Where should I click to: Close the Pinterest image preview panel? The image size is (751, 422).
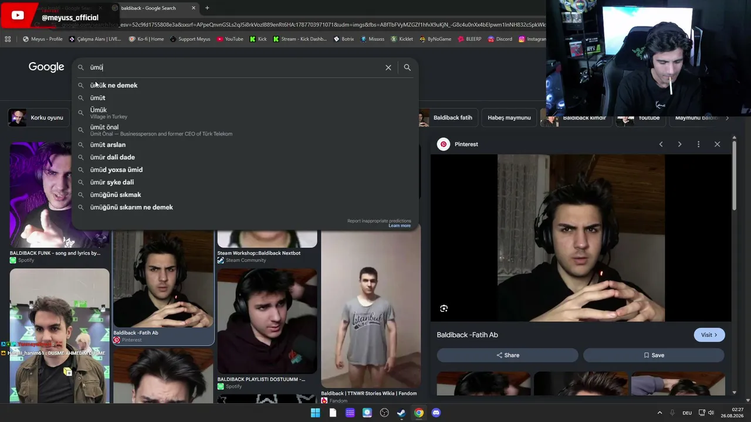click(717, 144)
